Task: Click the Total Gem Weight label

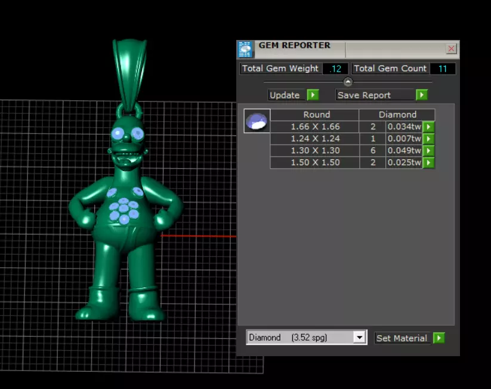Action: click(280, 69)
